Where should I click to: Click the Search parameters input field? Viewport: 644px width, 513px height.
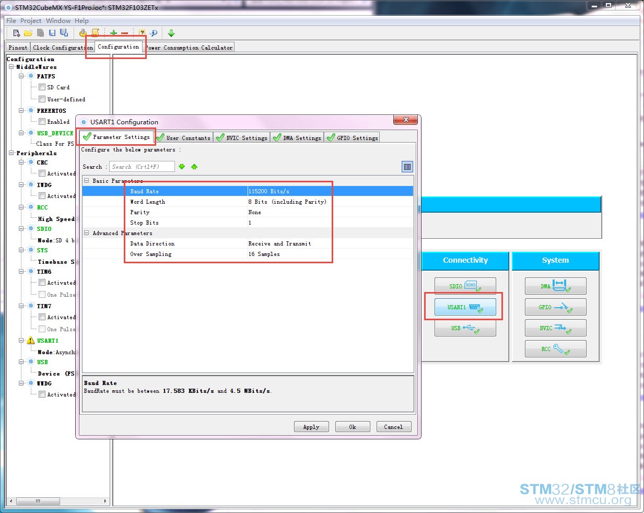pyautogui.click(x=142, y=167)
